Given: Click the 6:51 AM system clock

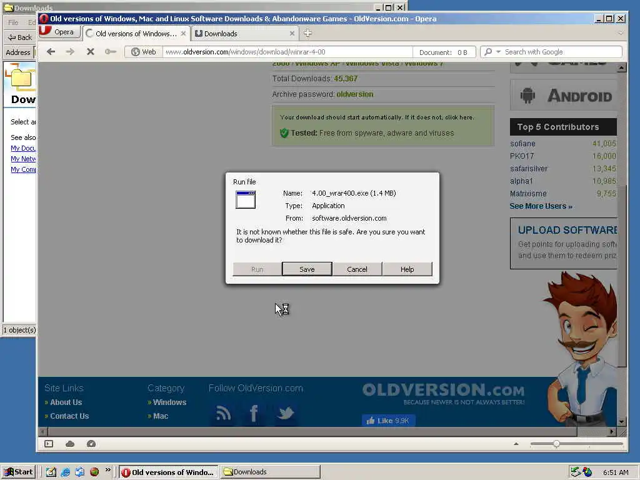Looking at the screenshot, I should coord(616,472).
